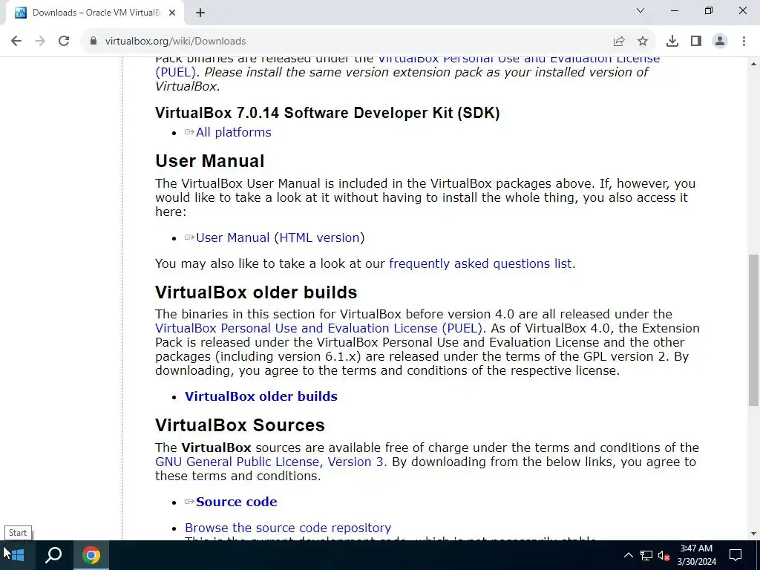Open Windows notification center
760x570 pixels.
[x=736, y=555]
